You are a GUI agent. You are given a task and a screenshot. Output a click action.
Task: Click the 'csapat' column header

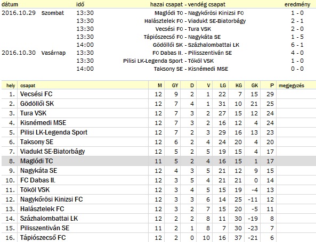(x=28, y=86)
